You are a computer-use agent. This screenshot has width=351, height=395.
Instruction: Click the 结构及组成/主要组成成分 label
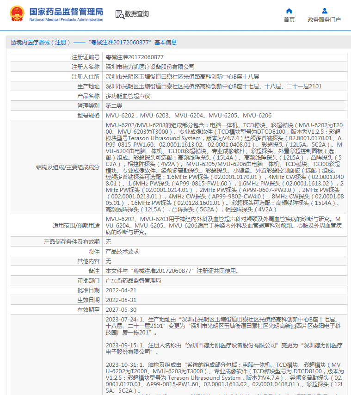point(68,167)
